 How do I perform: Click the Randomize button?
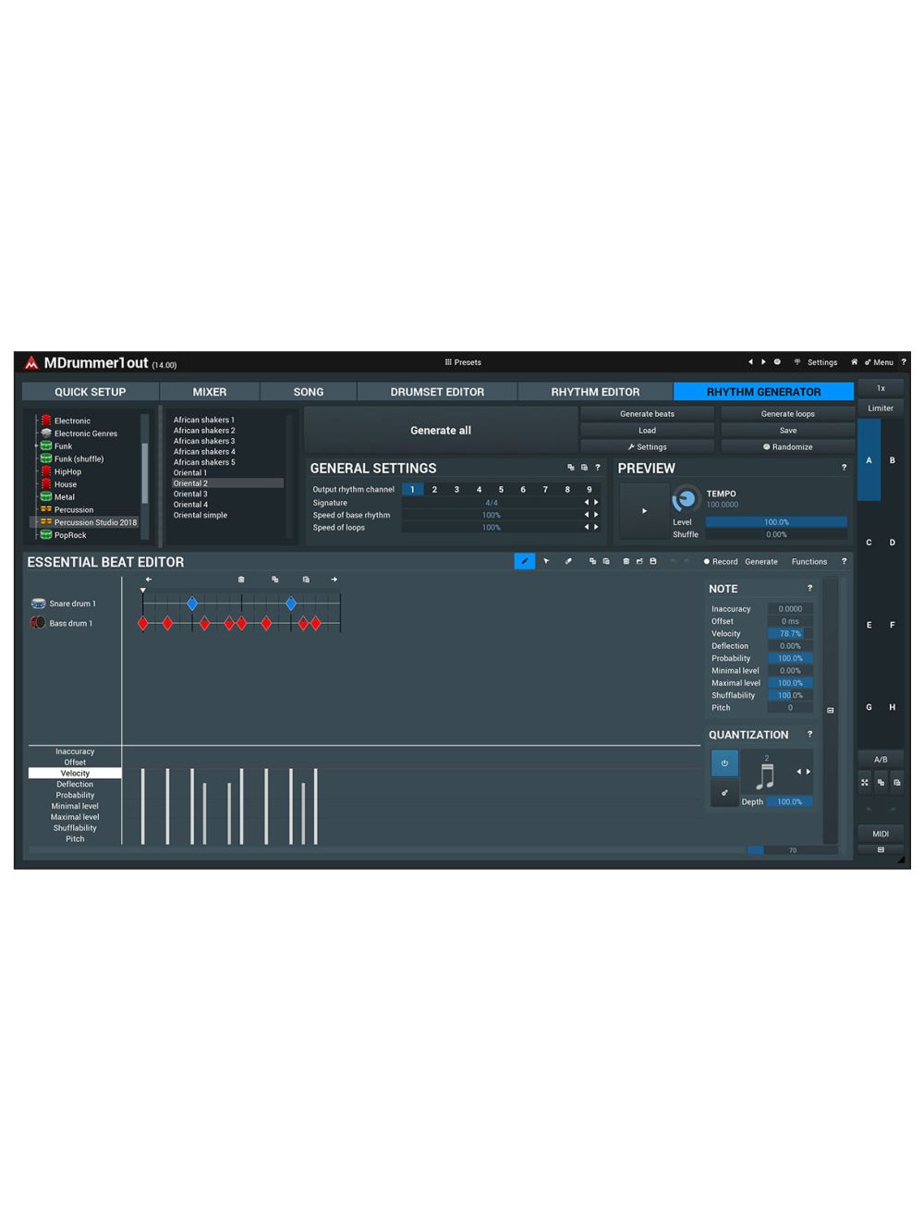click(x=787, y=446)
